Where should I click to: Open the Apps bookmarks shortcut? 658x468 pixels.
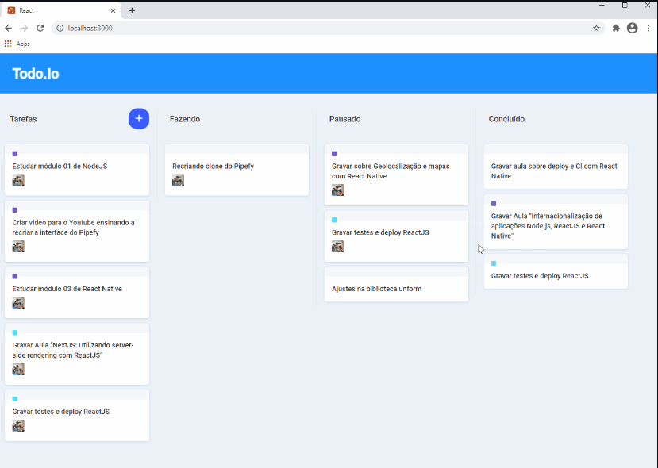[17, 44]
